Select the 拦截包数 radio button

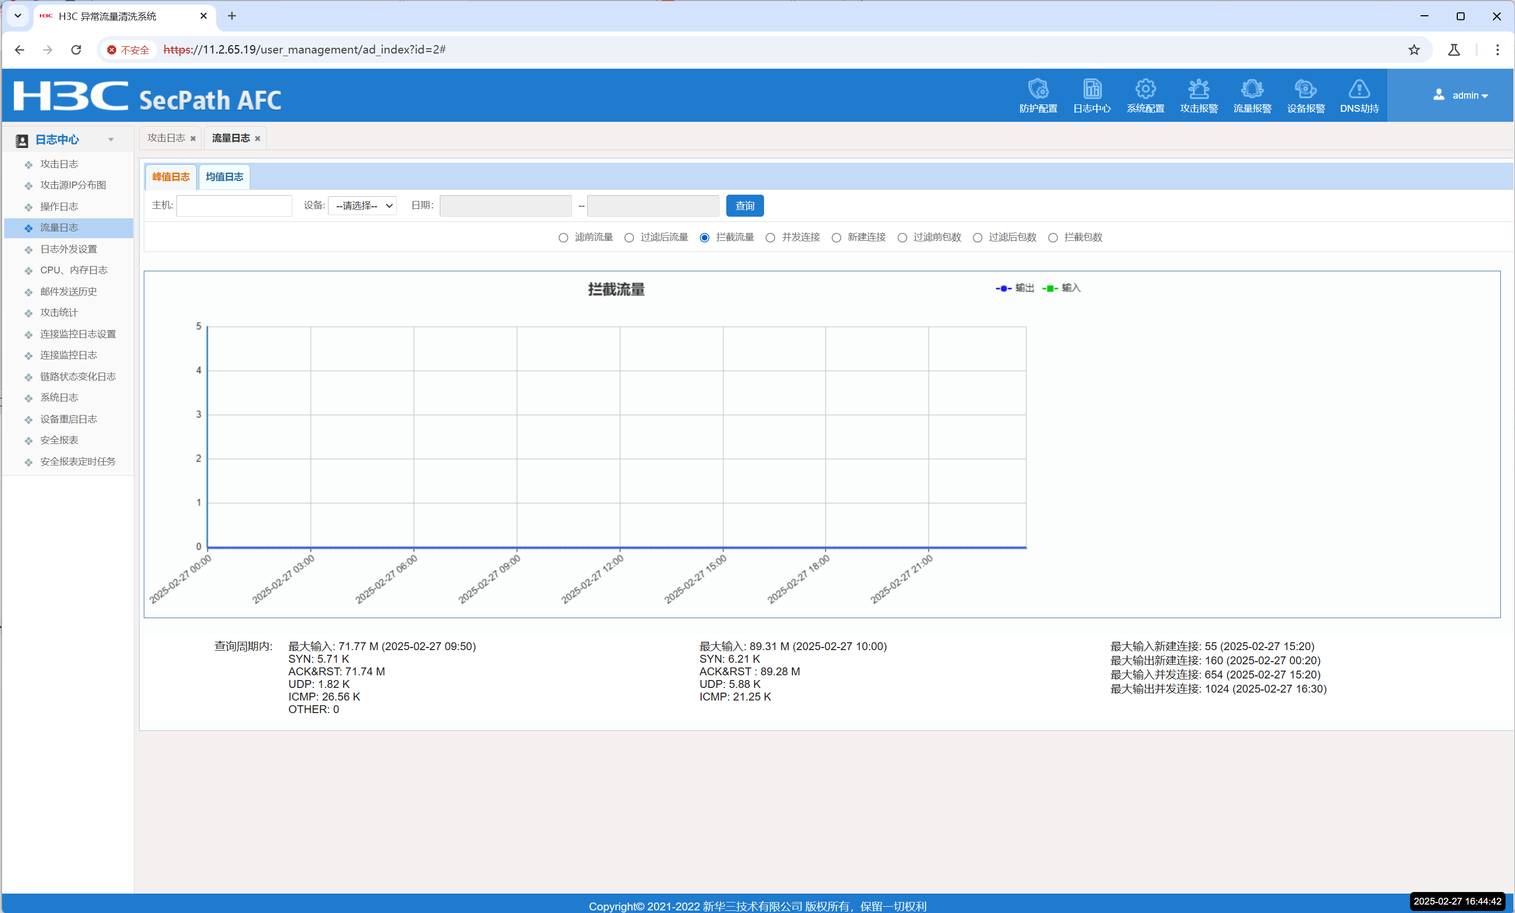coord(1053,237)
